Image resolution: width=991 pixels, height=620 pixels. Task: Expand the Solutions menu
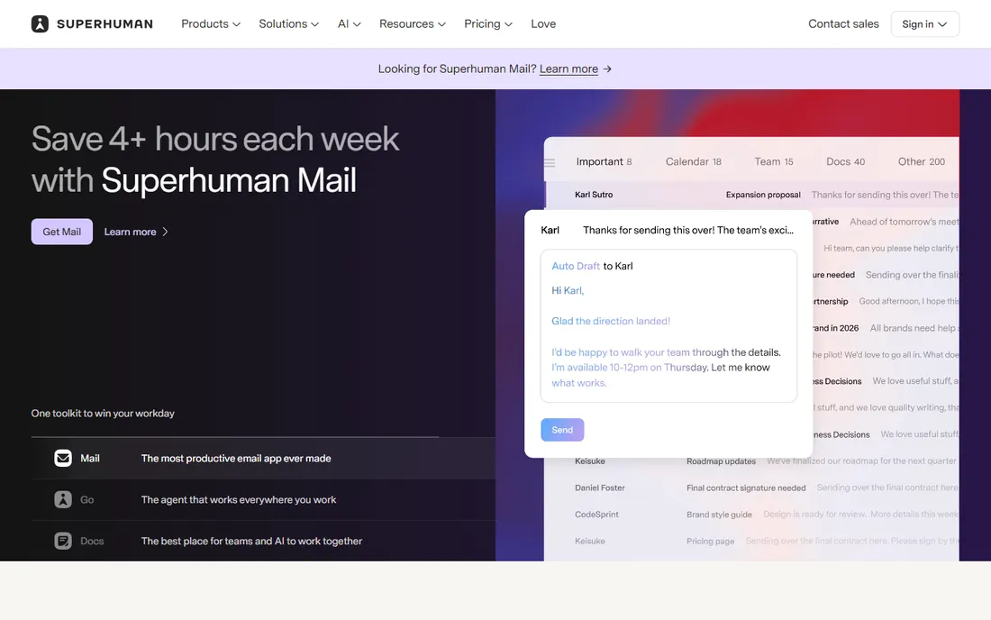click(x=288, y=24)
